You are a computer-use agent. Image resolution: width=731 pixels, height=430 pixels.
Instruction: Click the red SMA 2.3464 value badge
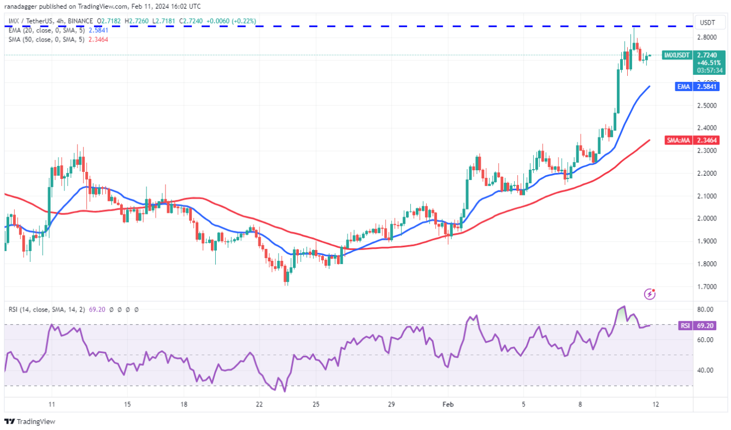click(x=707, y=140)
